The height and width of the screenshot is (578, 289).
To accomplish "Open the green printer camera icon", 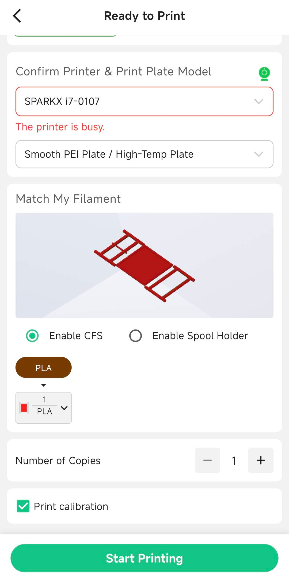I will click(264, 74).
